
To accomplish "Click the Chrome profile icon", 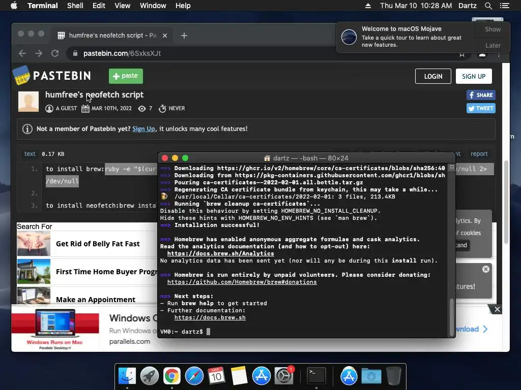I will pyautogui.click(x=482, y=55).
